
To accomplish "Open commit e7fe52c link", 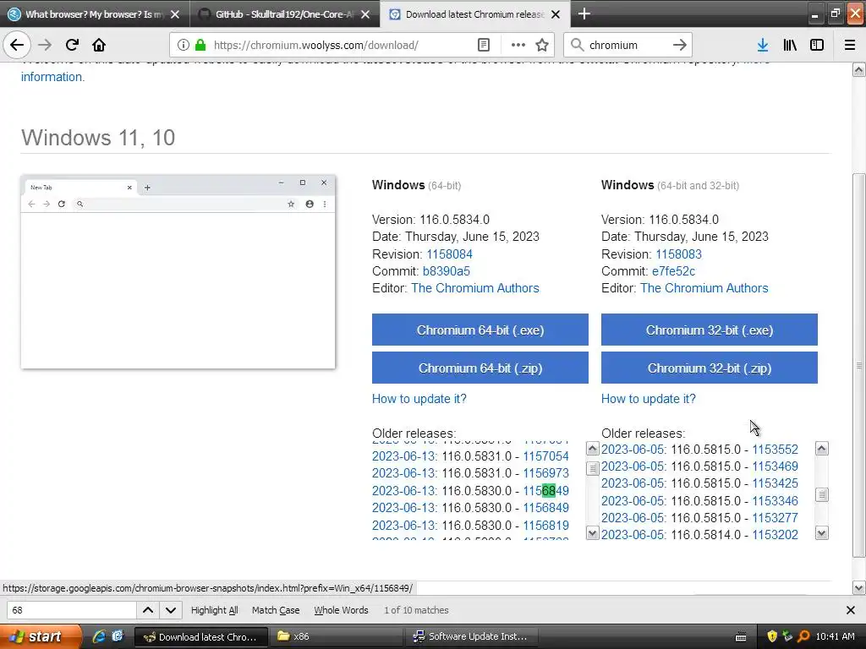I will pos(673,271).
